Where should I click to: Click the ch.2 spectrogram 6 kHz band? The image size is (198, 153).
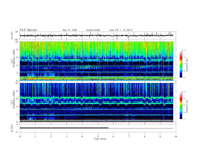[x=96, y=98]
